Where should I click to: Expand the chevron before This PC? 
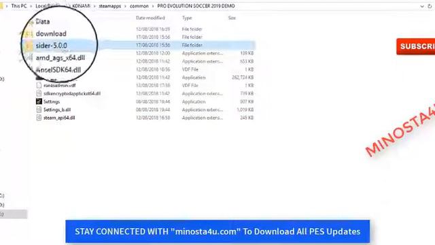click(x=7, y=6)
